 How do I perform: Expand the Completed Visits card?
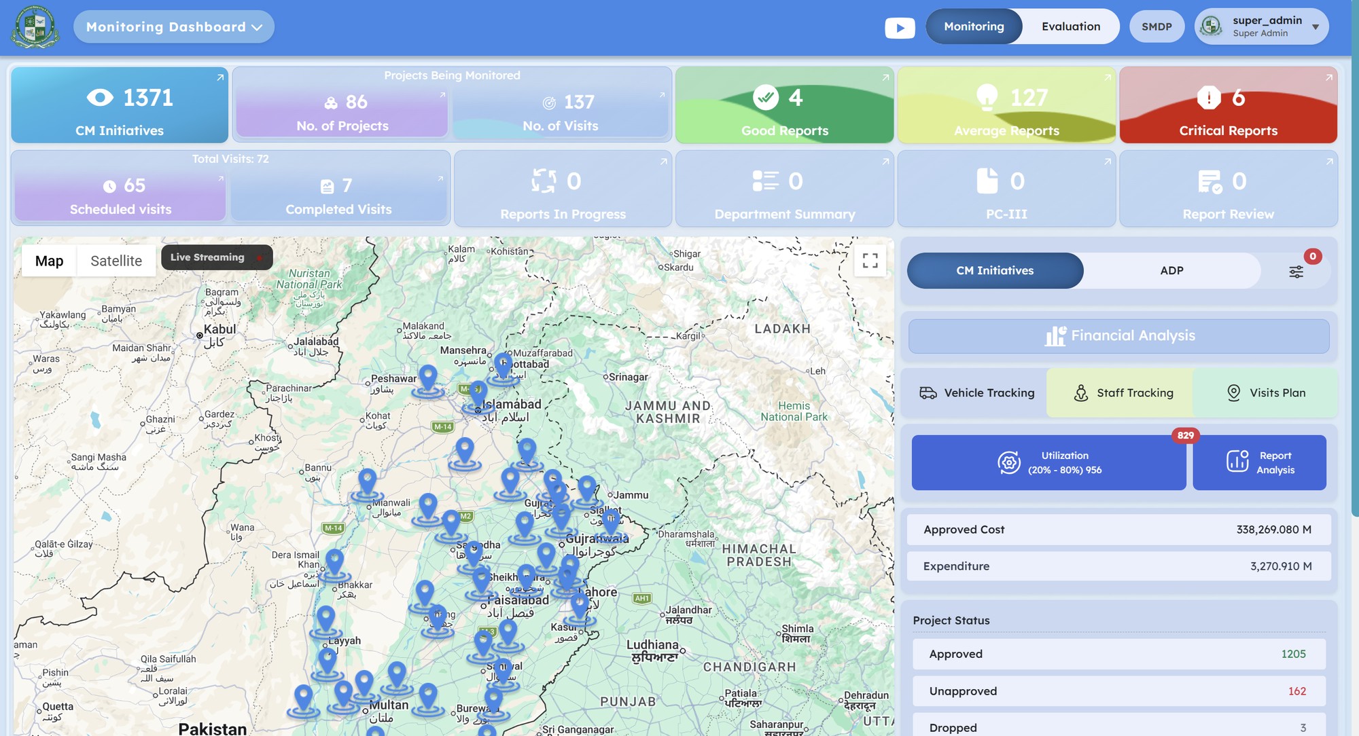click(440, 179)
